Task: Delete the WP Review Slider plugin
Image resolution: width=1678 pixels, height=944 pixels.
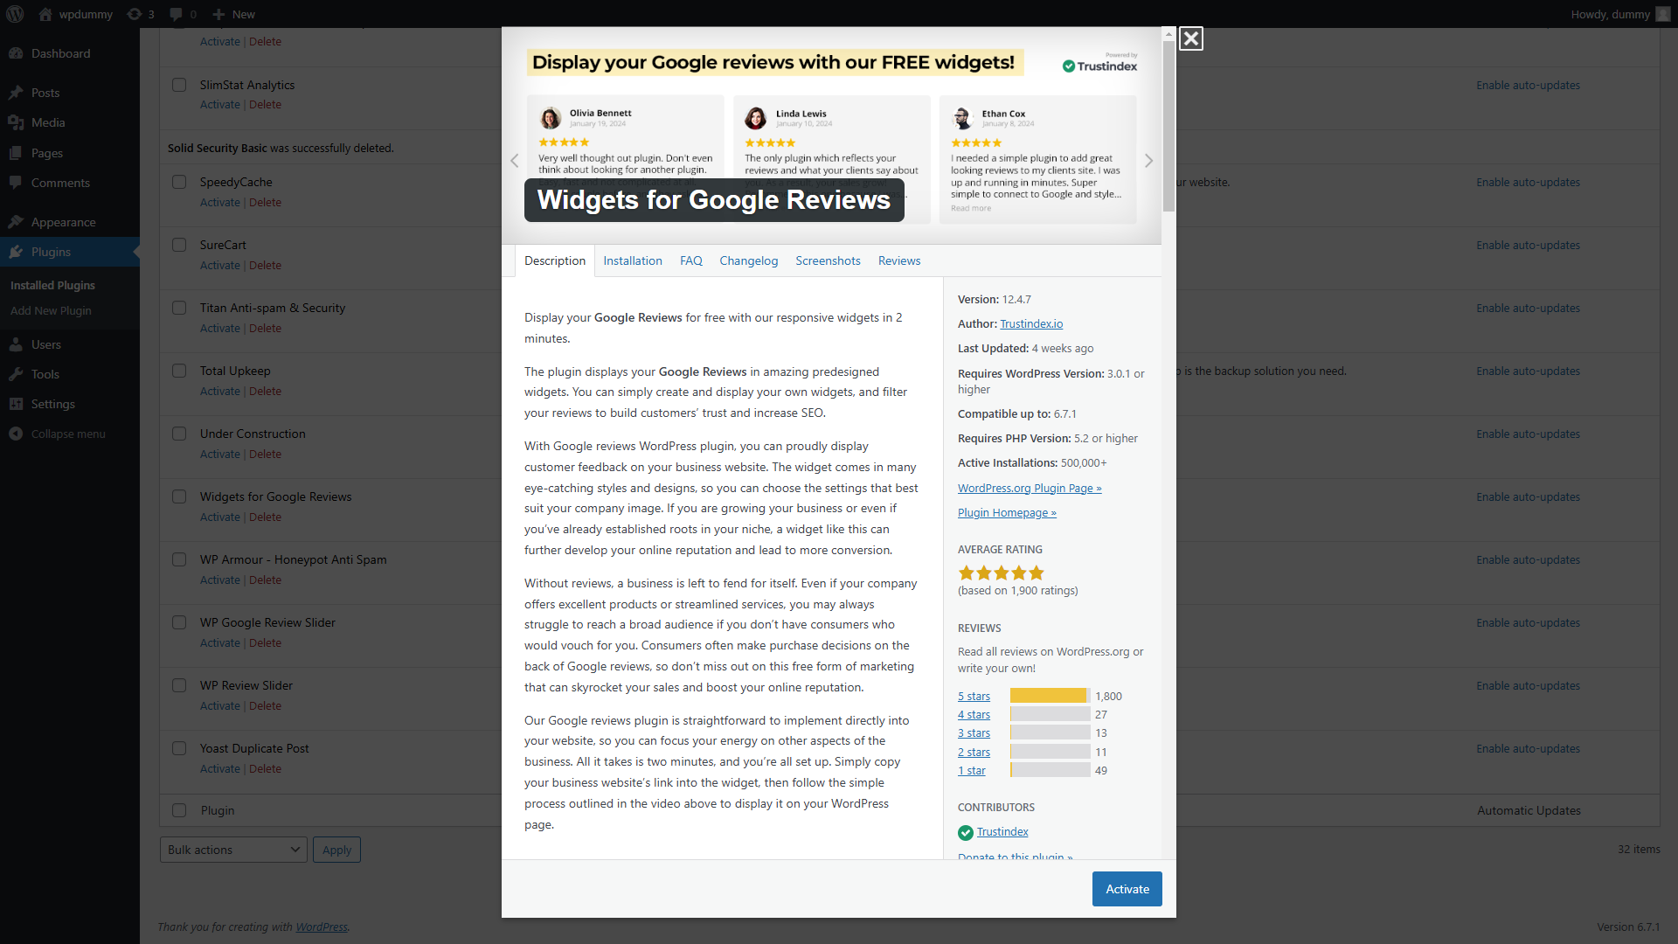Action: (265, 705)
